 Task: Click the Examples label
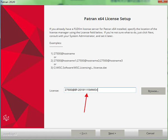55,43
